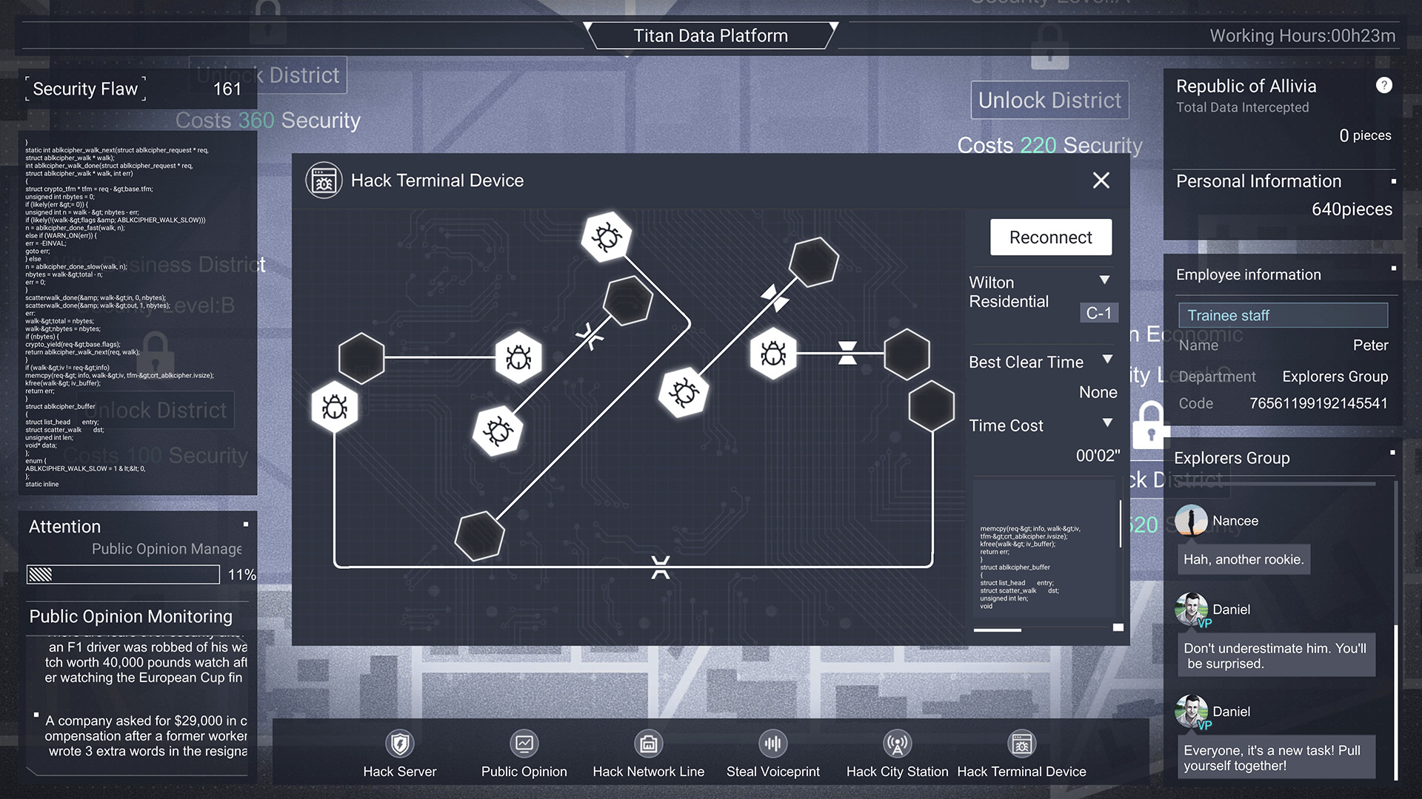Click the bug node connected to the right hexagon
The height and width of the screenshot is (799, 1422).
pos(773,354)
